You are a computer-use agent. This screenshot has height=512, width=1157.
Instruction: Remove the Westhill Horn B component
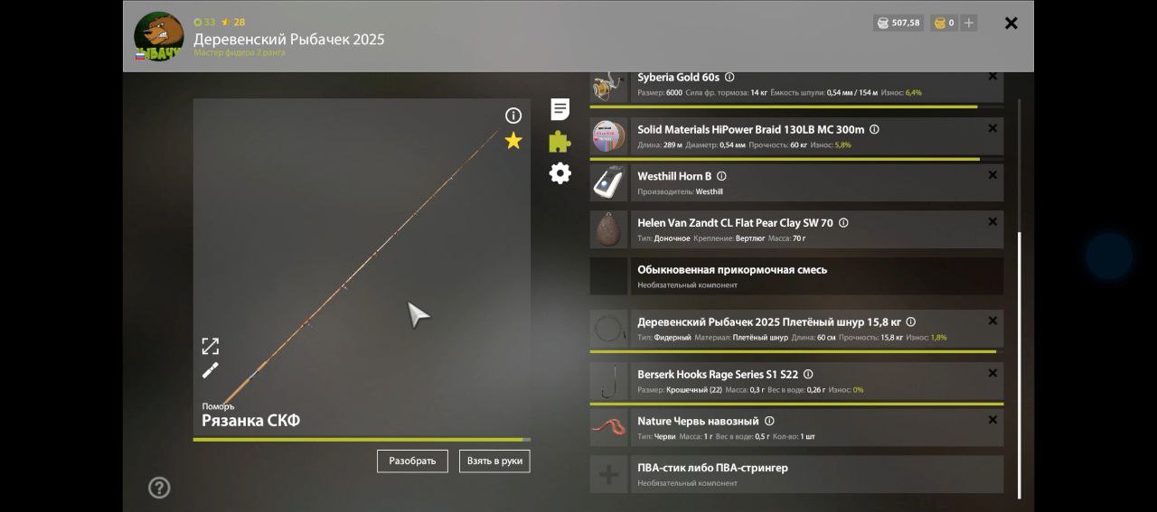pyautogui.click(x=992, y=175)
